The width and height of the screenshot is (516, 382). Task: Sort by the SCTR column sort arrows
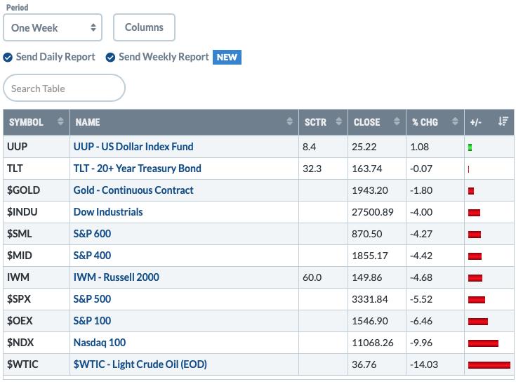[x=338, y=121]
